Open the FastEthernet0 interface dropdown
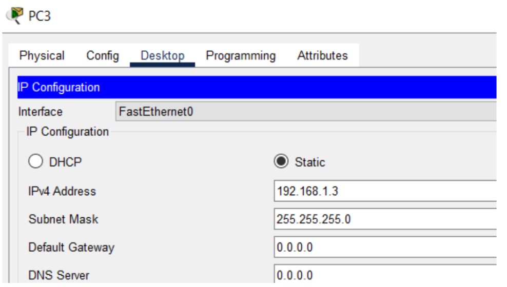The image size is (507, 287). 305,111
